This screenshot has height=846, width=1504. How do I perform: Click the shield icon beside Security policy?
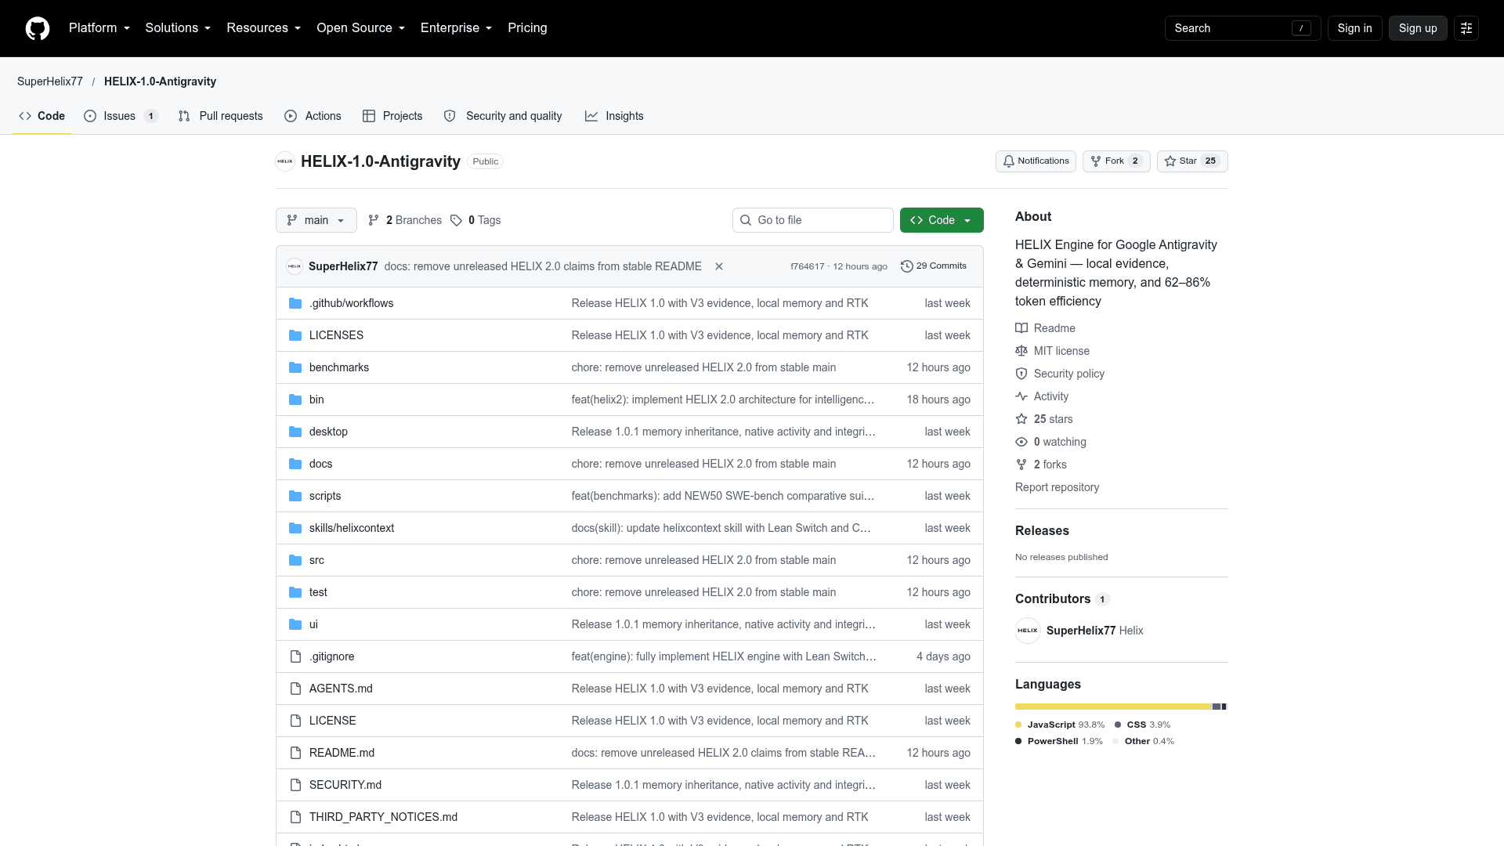[x=1021, y=374]
